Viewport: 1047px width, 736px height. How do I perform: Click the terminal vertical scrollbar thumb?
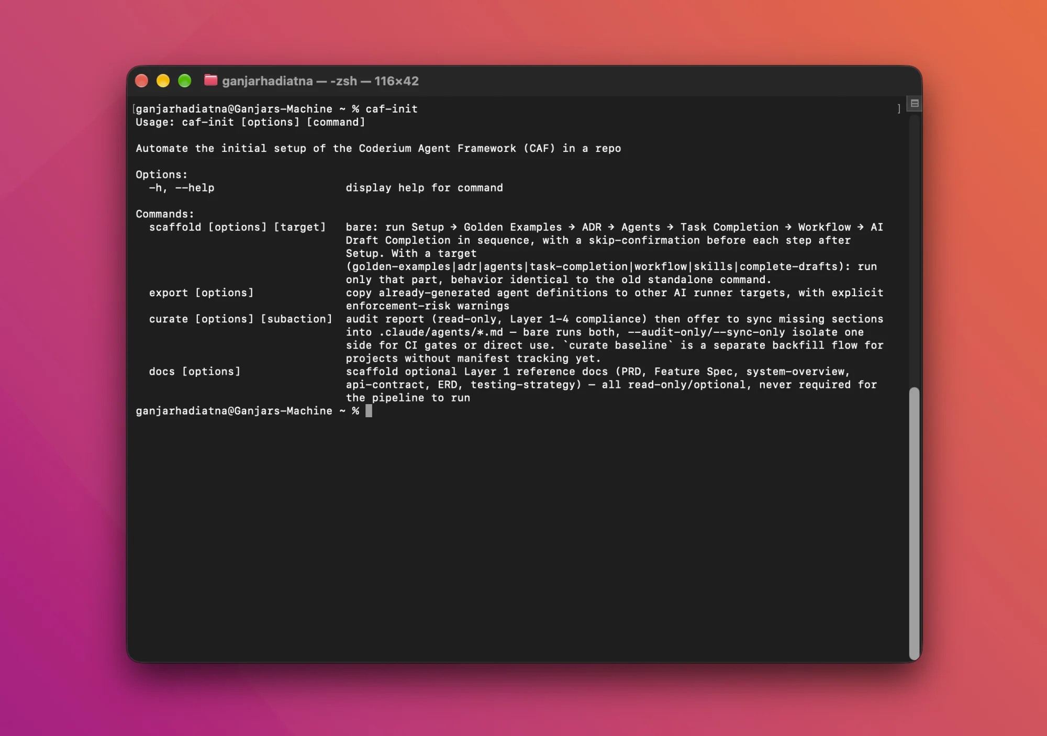point(914,523)
